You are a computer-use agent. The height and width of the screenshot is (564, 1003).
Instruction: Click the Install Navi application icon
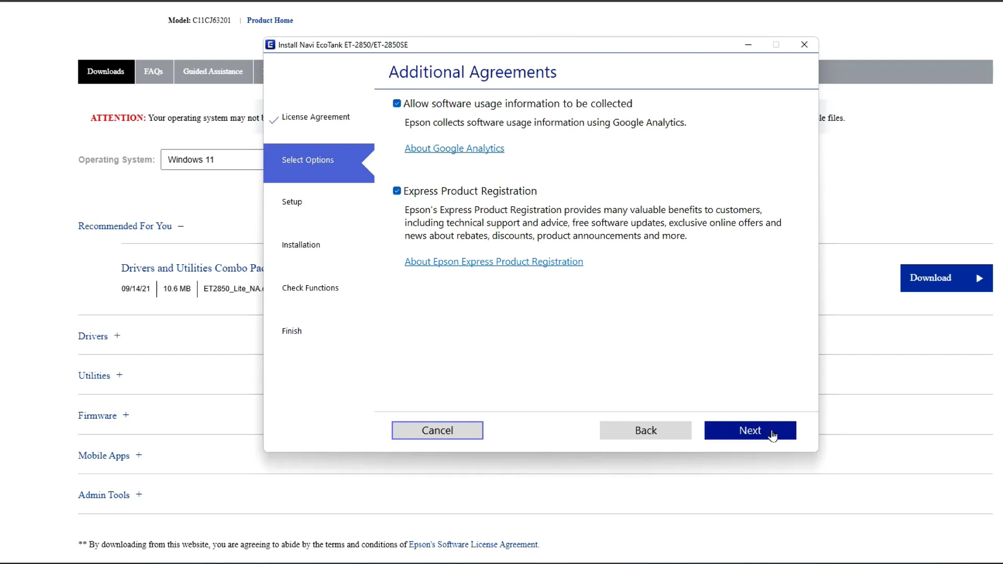pos(270,45)
